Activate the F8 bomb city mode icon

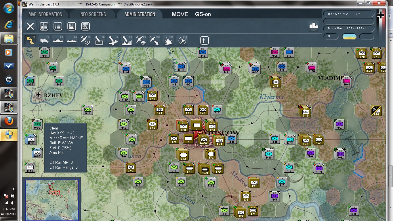pos(127,40)
